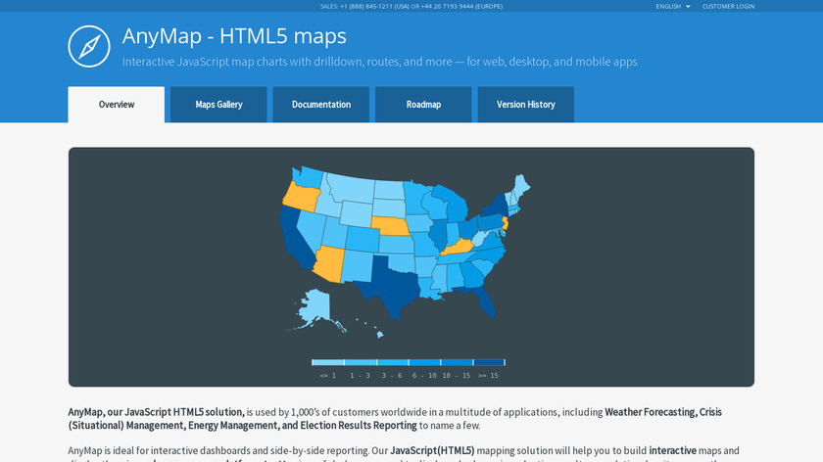Select the Overview tab
The height and width of the screenshot is (462, 823).
point(116,105)
